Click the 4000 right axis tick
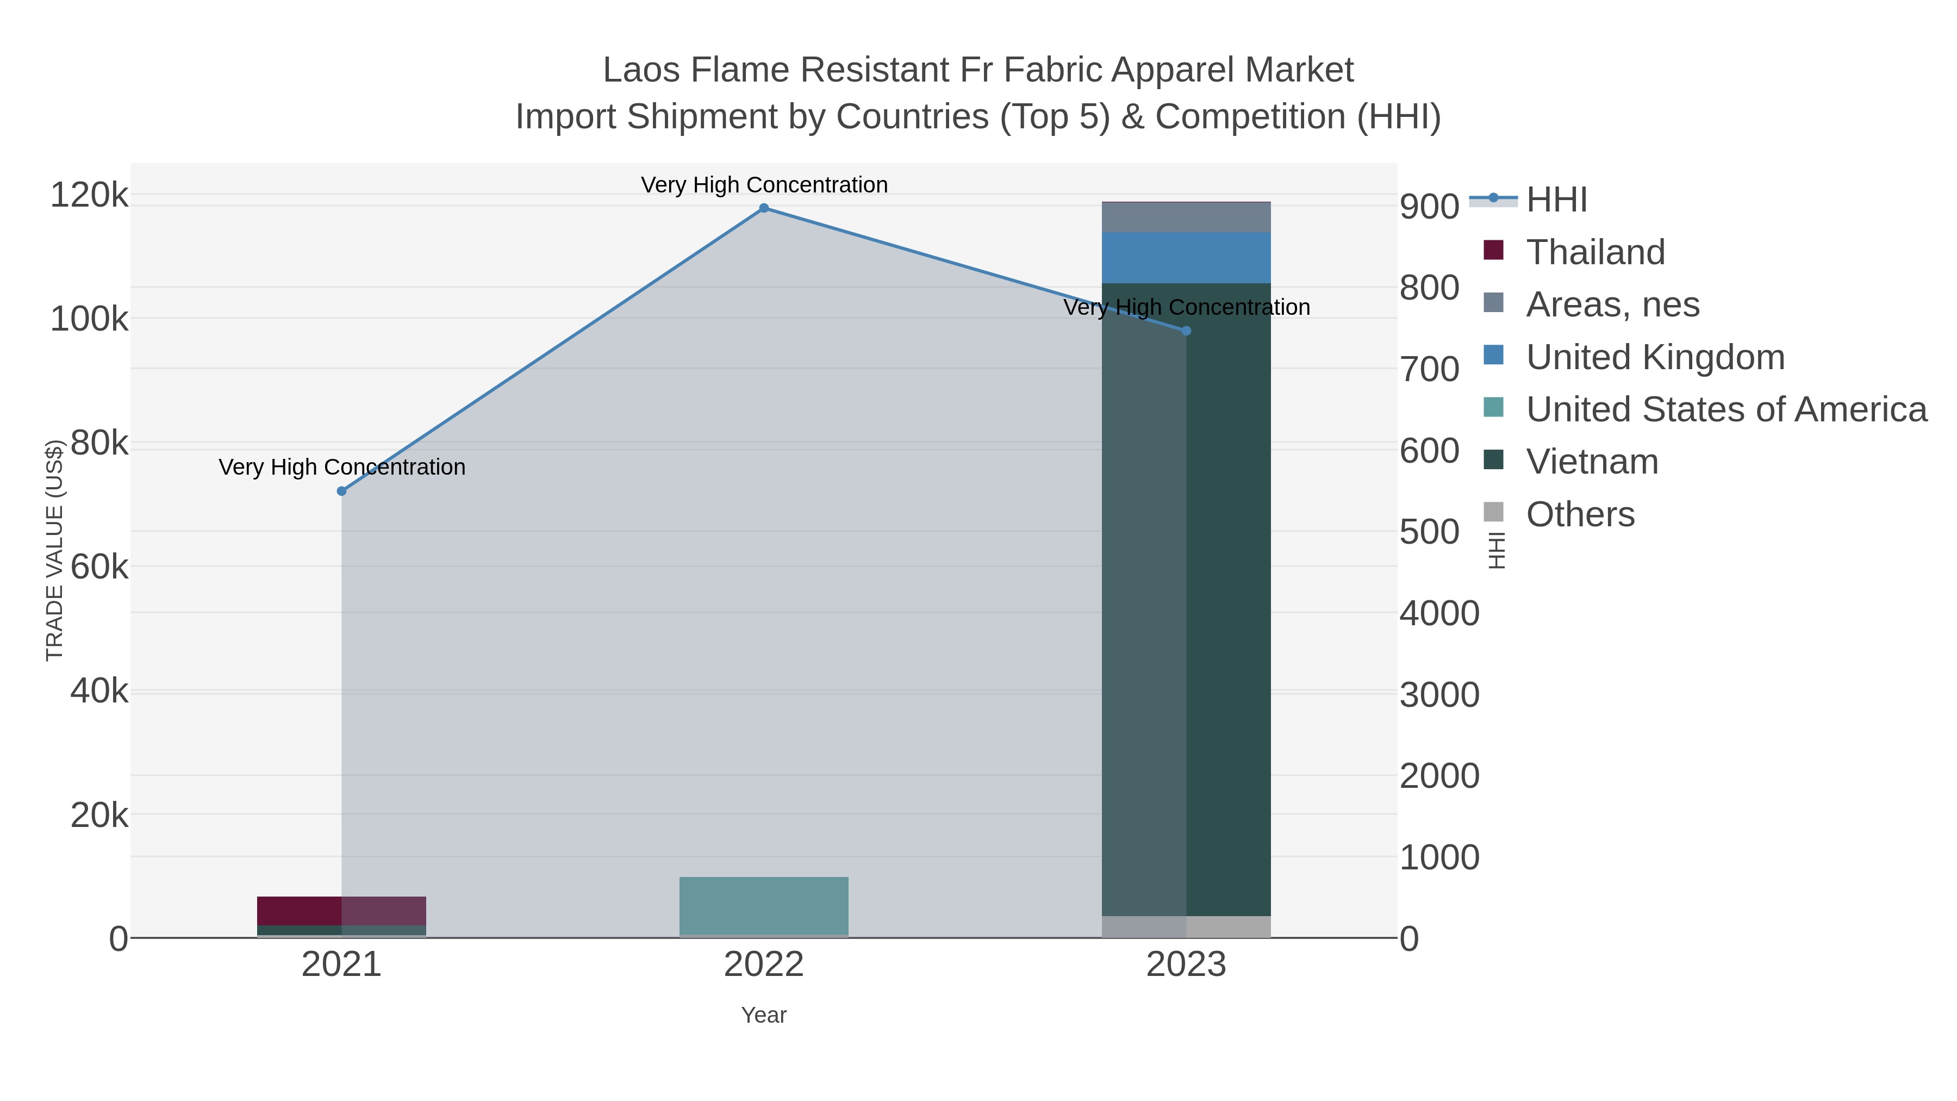Viewport: 1957px width, 1101px height. pyautogui.click(x=1439, y=613)
